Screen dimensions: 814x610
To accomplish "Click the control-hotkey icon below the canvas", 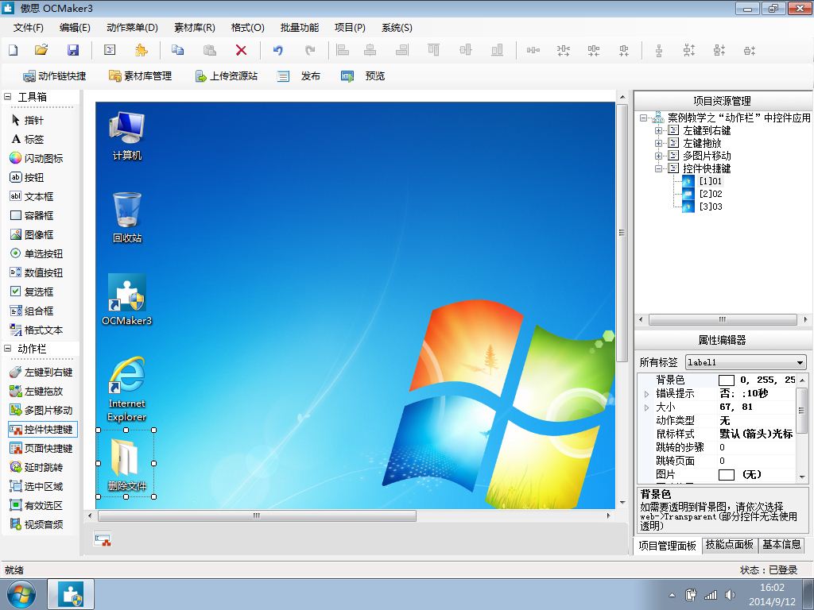I will [103, 539].
